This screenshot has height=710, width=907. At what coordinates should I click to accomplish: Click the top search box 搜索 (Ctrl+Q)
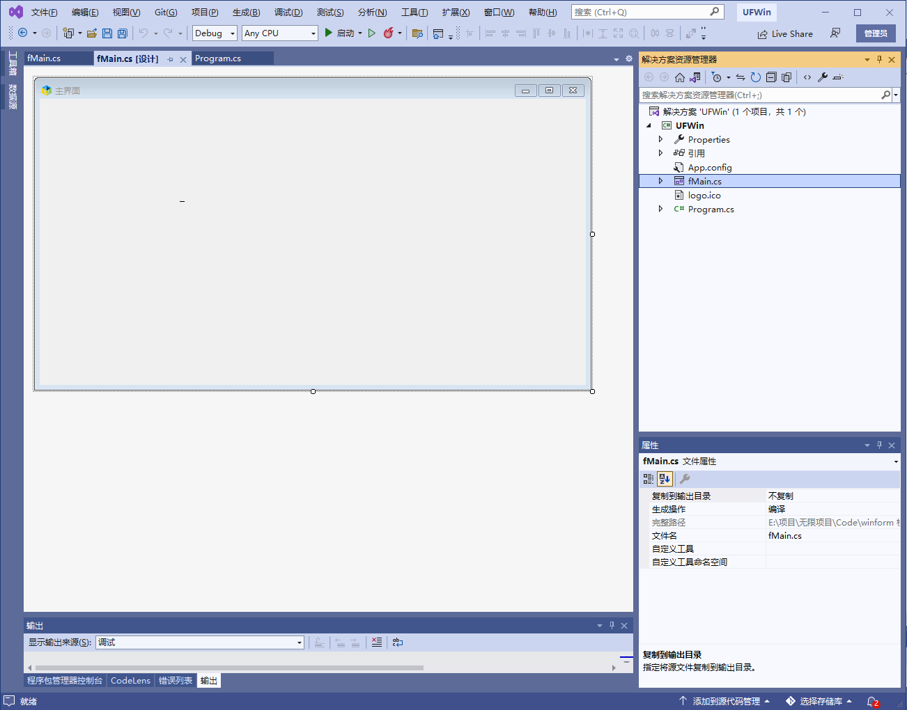(x=647, y=12)
